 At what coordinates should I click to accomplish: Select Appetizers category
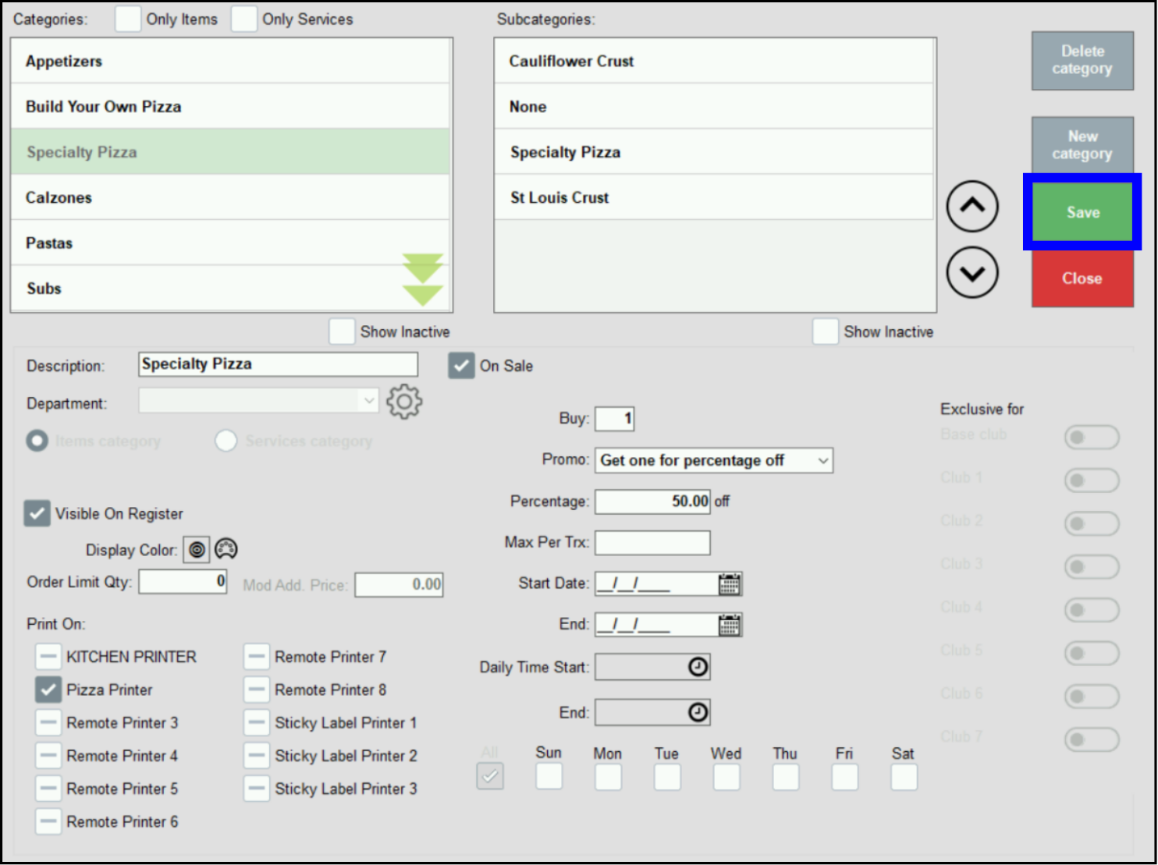(x=230, y=61)
